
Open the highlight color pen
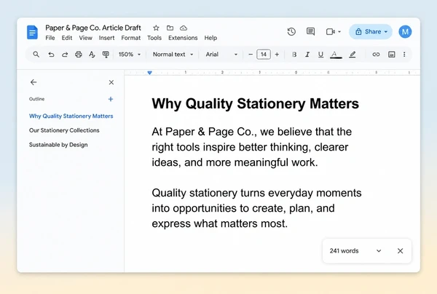(353, 55)
